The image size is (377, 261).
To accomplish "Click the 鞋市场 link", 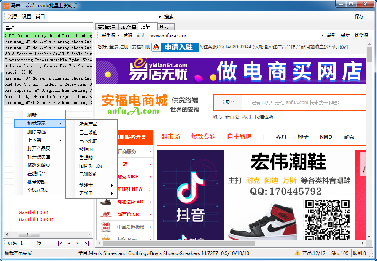I will [x=171, y=136].
